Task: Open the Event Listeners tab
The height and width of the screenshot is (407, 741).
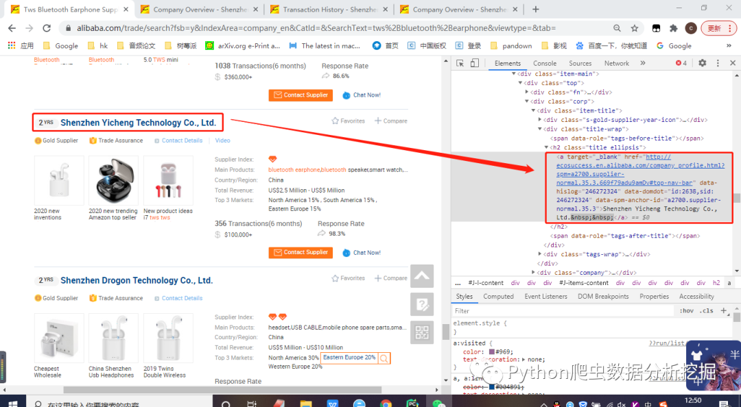Action: pos(546,297)
